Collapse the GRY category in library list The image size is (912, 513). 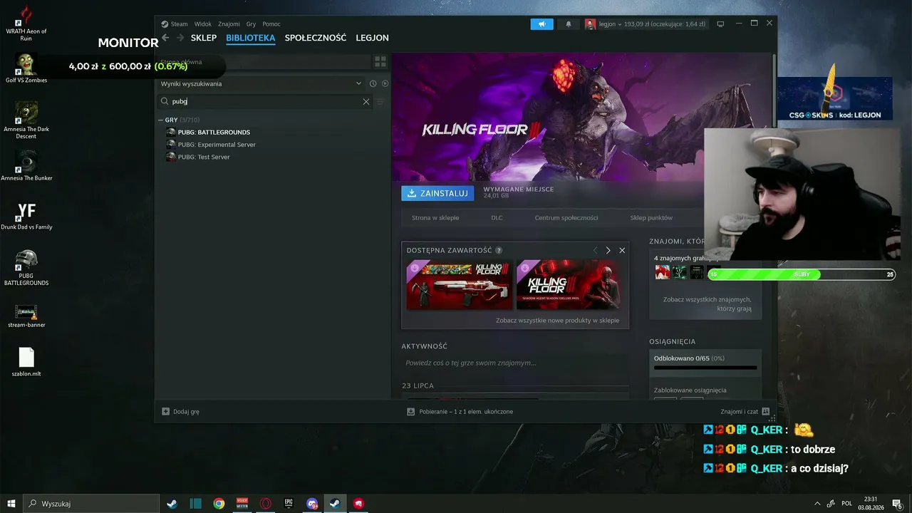[161, 120]
